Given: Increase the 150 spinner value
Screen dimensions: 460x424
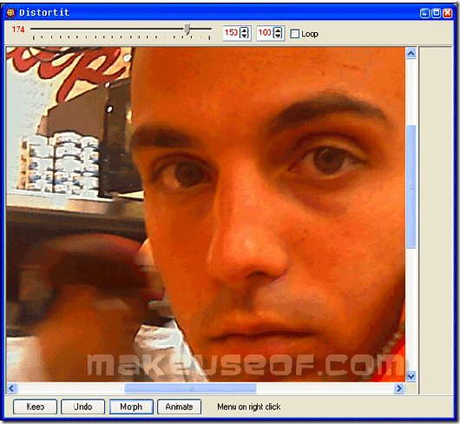Looking at the screenshot, I should [244, 30].
